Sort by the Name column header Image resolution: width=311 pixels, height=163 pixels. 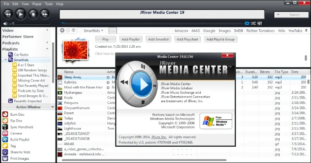pos(84,72)
